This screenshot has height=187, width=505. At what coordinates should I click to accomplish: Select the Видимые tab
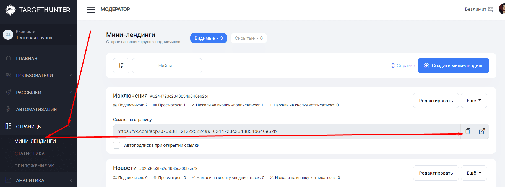[x=209, y=38]
